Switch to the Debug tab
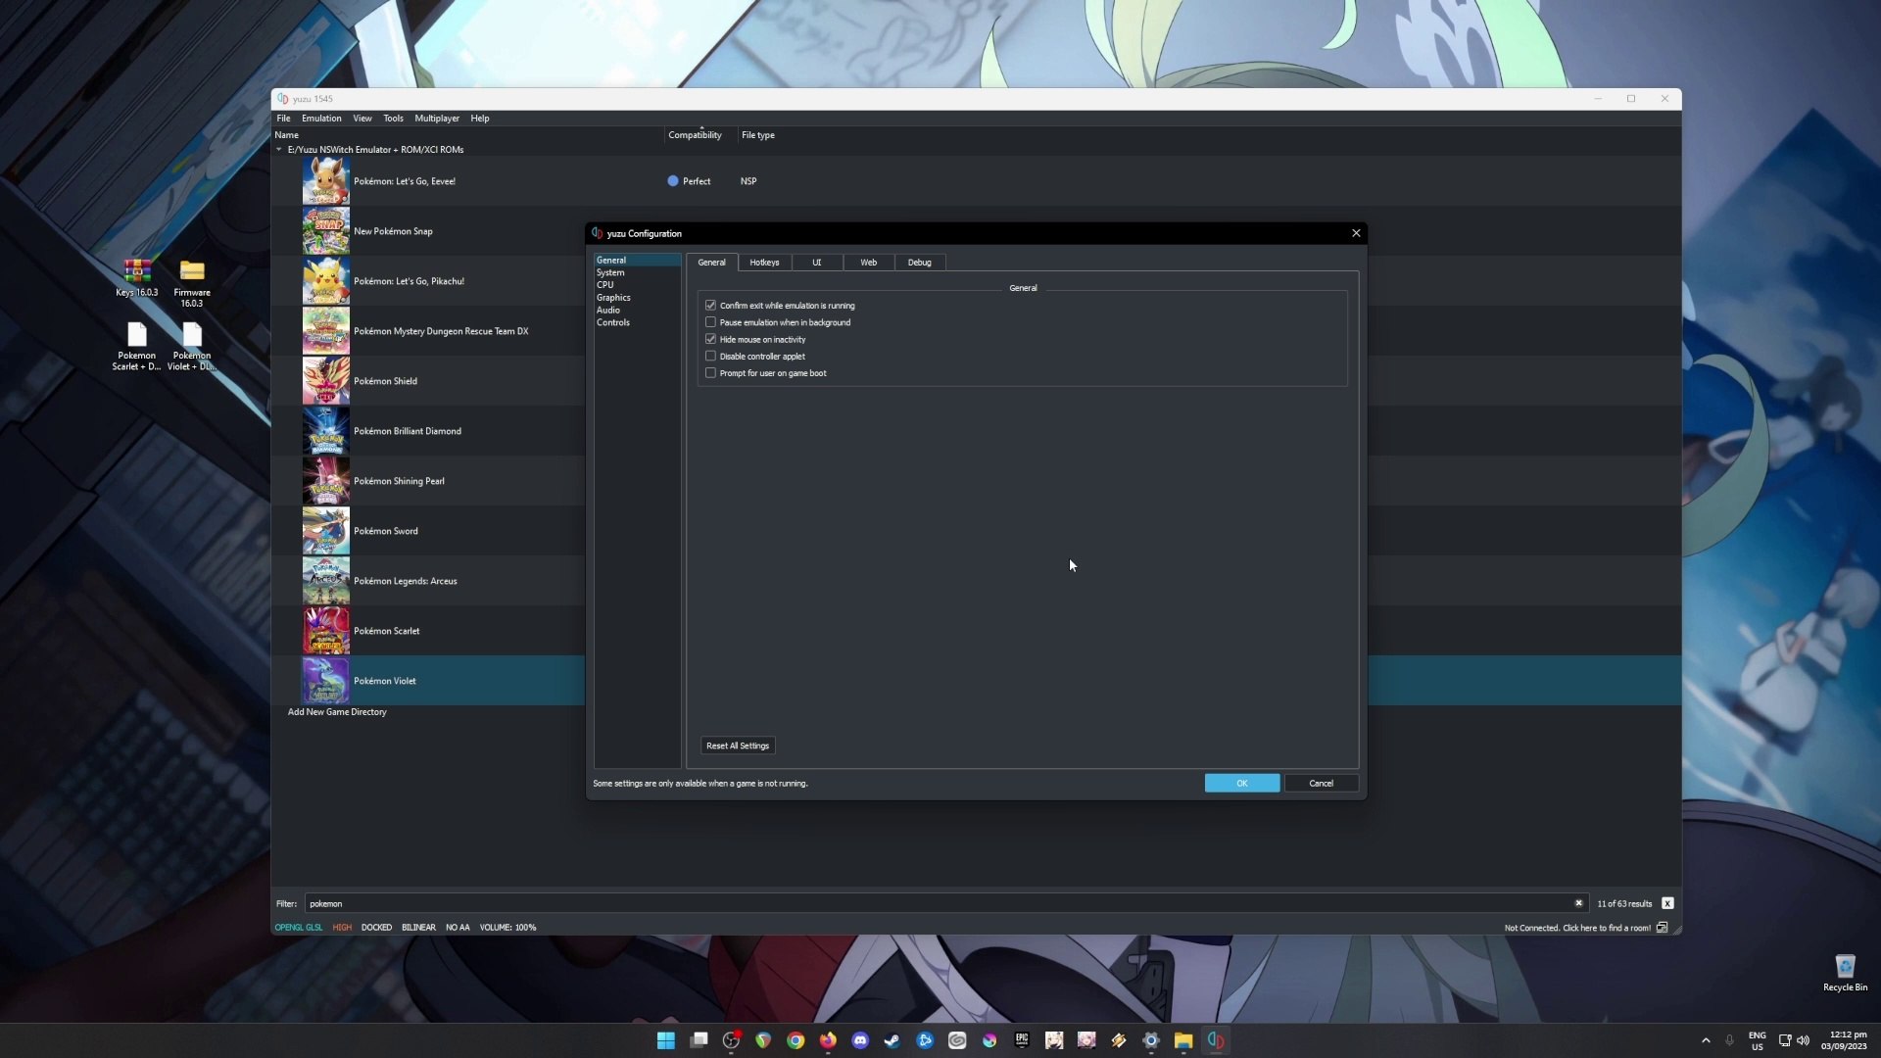Screen dimensions: 1881x1058 pos(920,263)
